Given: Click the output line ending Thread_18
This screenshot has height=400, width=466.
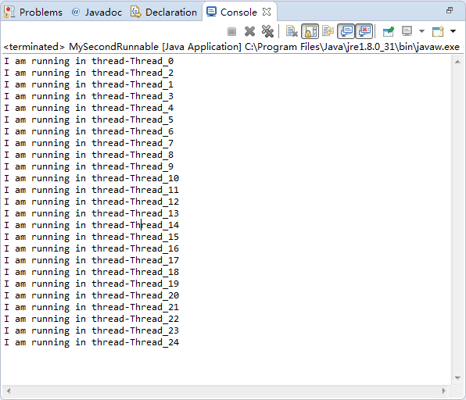Looking at the screenshot, I should click(91, 273).
